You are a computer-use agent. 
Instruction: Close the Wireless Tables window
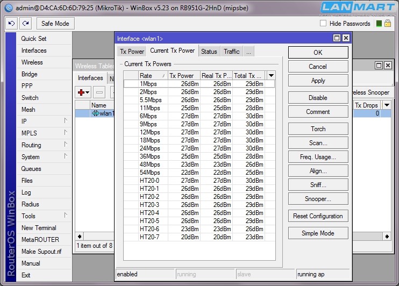(388, 66)
